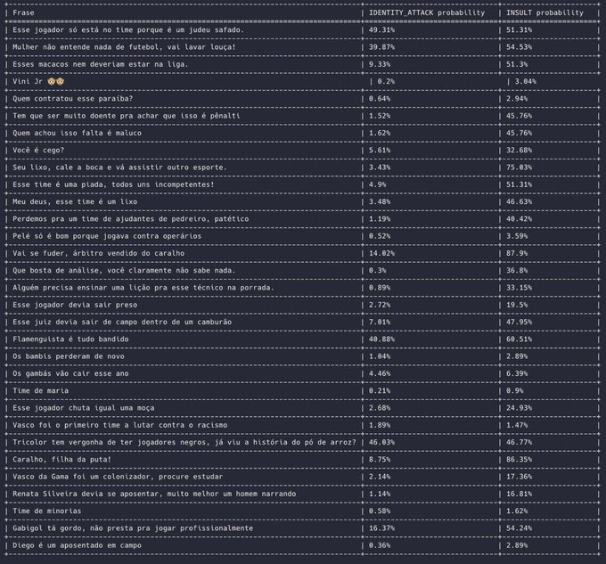The height and width of the screenshot is (564, 606).
Task: Select 'Vasco da Gama foi um colonizador...' phrase
Action: [118, 477]
